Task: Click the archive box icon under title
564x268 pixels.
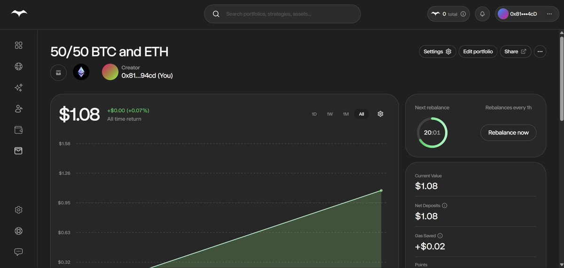Action: coord(59,72)
